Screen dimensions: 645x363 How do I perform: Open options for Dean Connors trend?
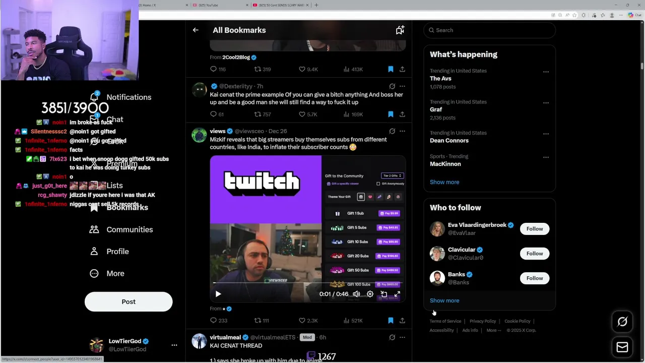[546, 134]
